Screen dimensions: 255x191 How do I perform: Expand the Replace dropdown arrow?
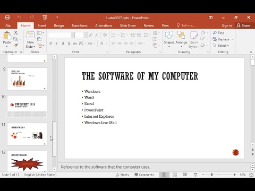[233, 39]
